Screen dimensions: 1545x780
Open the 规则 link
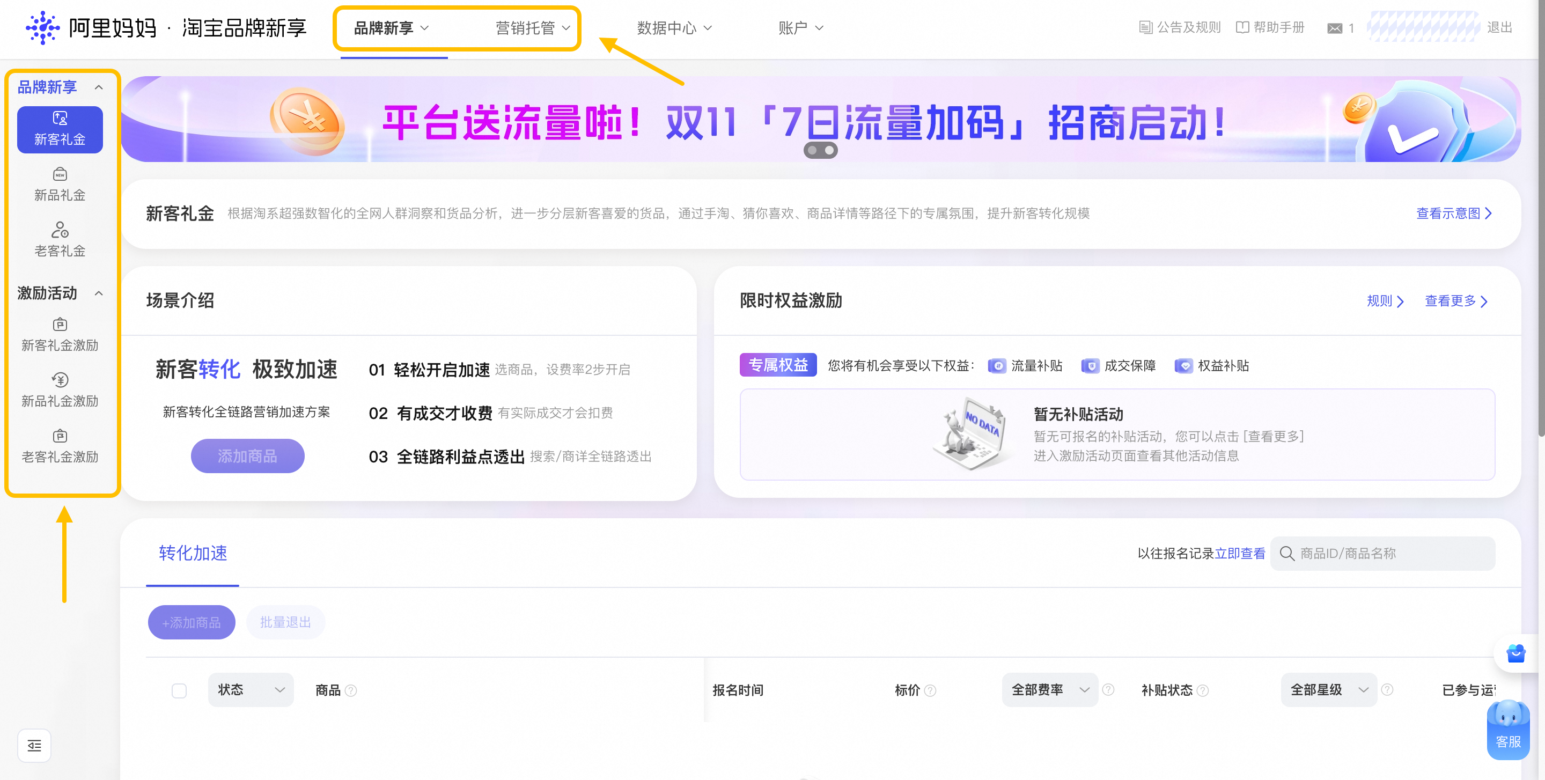[x=1385, y=301]
